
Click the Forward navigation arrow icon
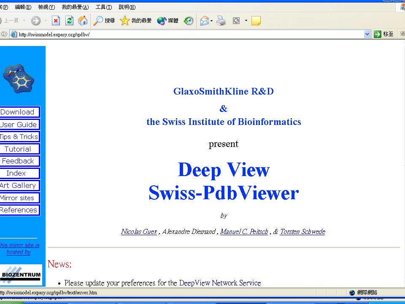click(x=36, y=21)
